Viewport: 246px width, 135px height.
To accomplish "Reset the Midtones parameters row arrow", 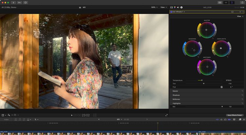I will click(242, 99).
